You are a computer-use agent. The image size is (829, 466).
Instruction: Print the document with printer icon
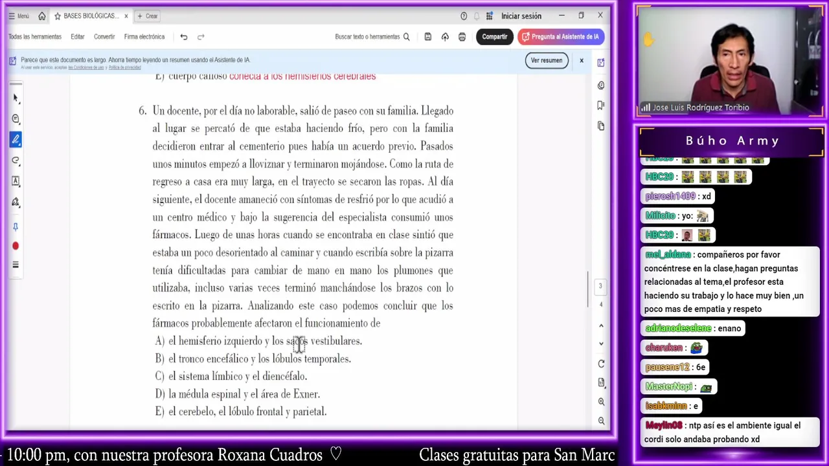pos(462,37)
